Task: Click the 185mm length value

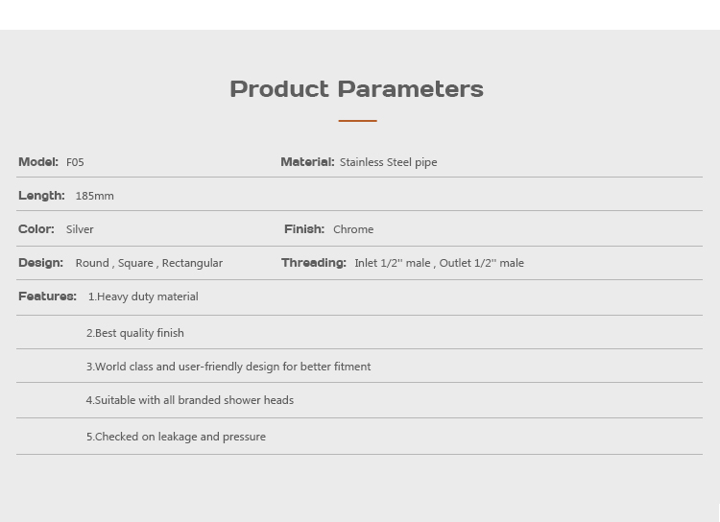Action: point(94,197)
